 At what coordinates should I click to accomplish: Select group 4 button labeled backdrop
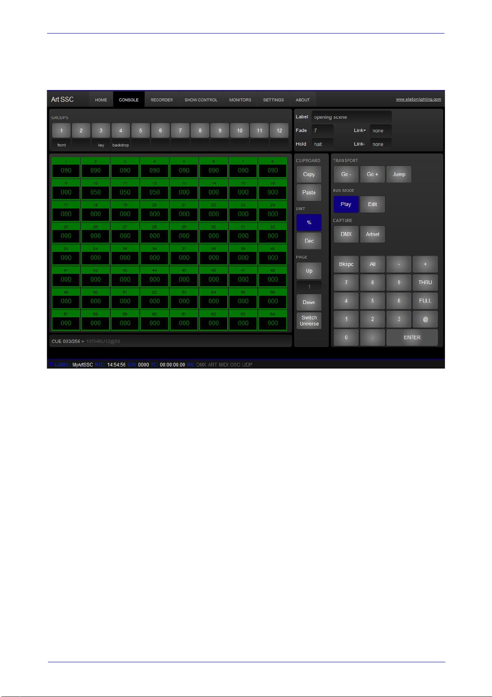121,130
